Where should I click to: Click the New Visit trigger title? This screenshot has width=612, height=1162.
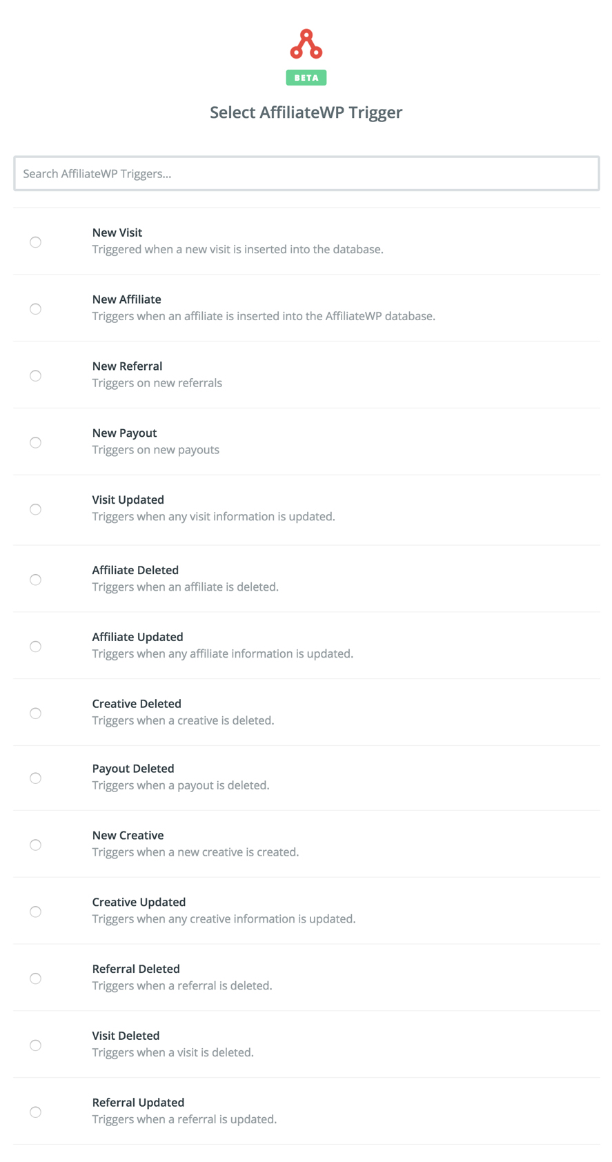[117, 233]
